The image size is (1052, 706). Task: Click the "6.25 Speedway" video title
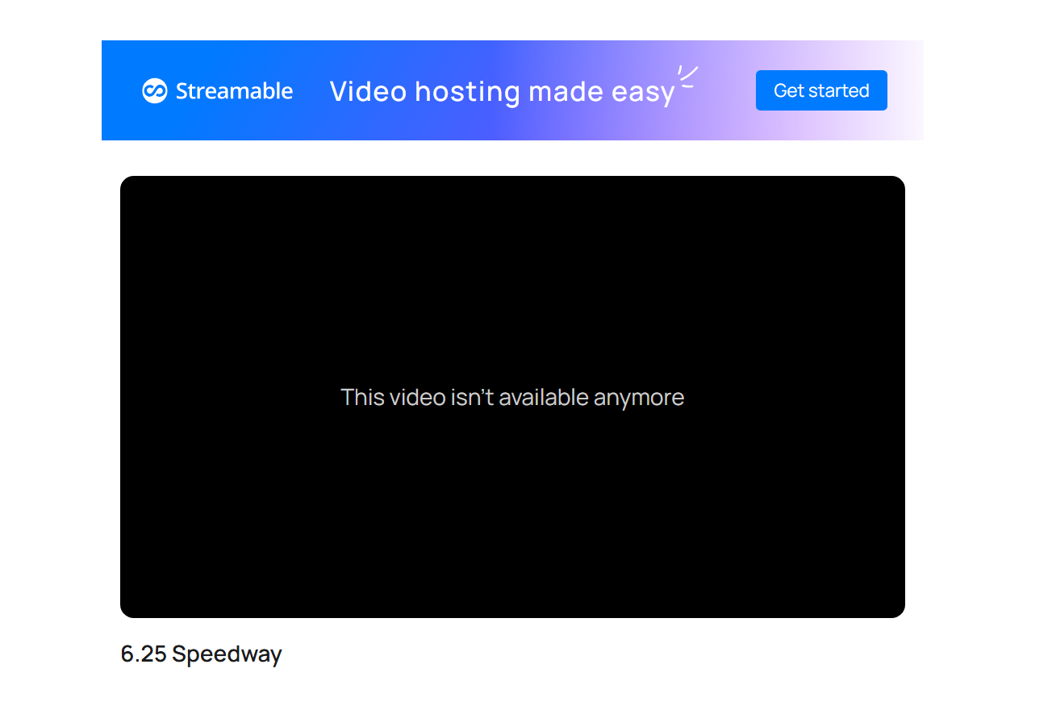point(202,654)
